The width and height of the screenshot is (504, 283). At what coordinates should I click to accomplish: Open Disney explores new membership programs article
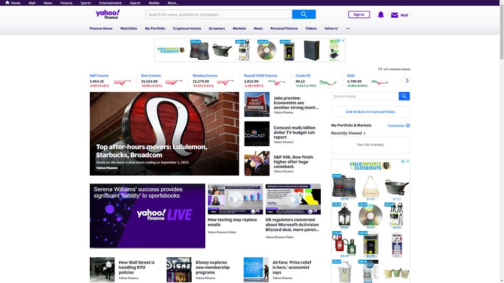tap(213, 267)
